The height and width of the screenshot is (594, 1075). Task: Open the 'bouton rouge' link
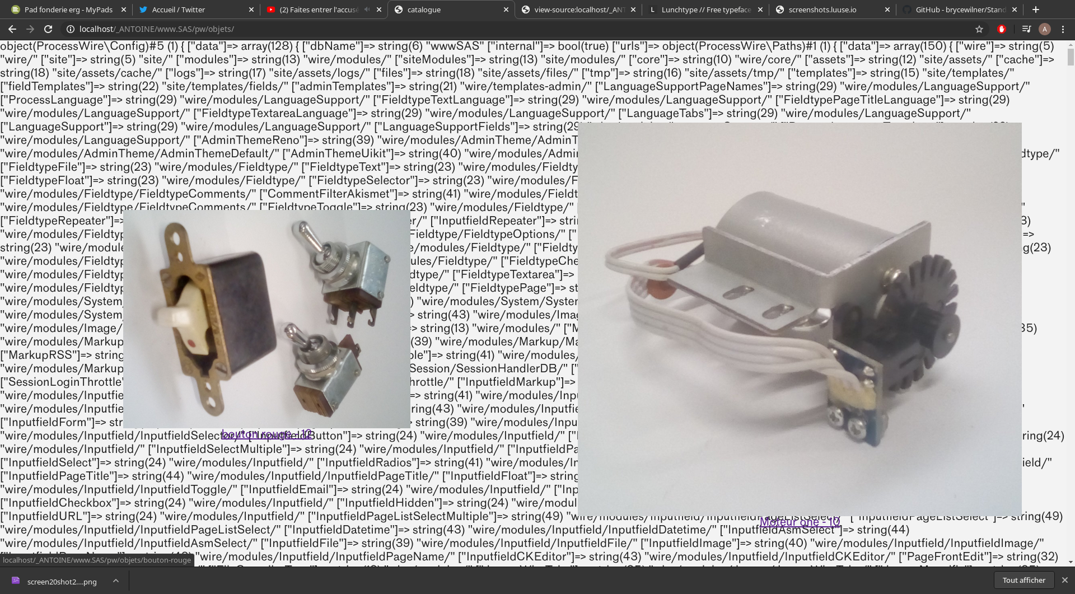click(267, 434)
